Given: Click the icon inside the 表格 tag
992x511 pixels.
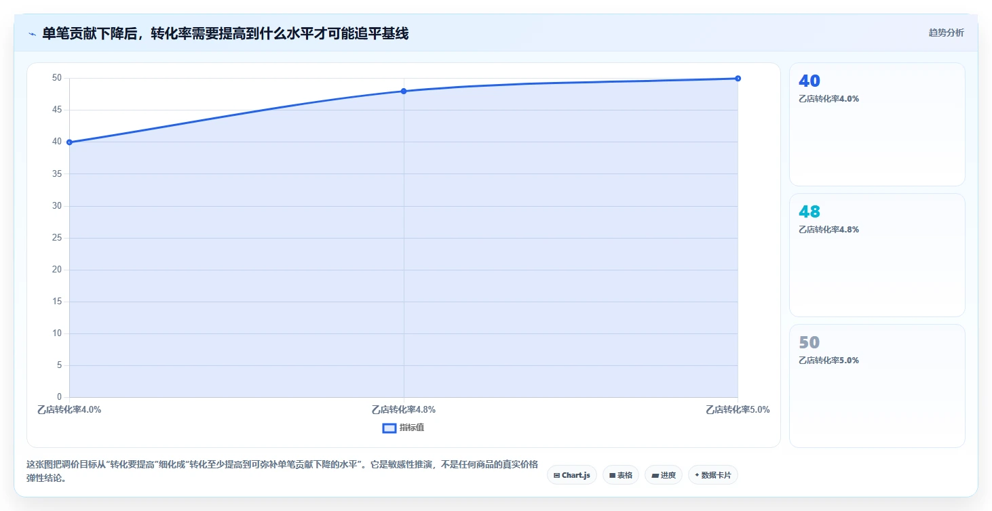Looking at the screenshot, I should [612, 476].
